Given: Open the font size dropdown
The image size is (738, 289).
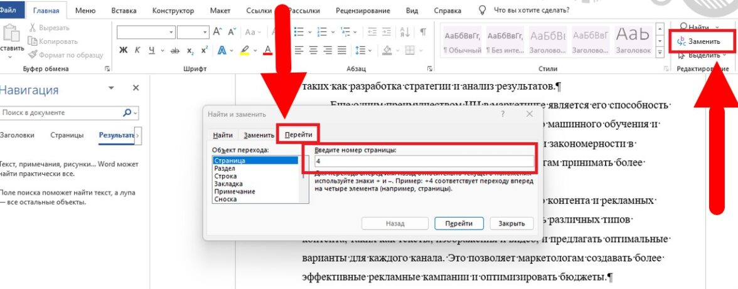Looking at the screenshot, I should pyautogui.click(x=205, y=32).
